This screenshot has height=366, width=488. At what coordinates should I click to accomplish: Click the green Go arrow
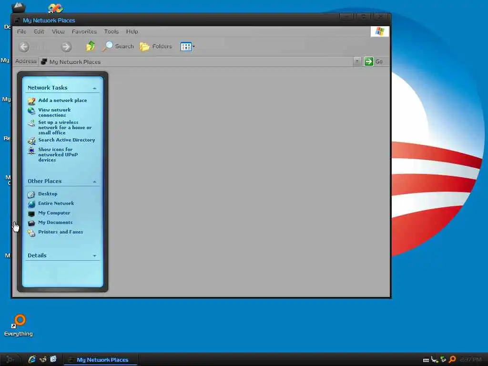[369, 61]
